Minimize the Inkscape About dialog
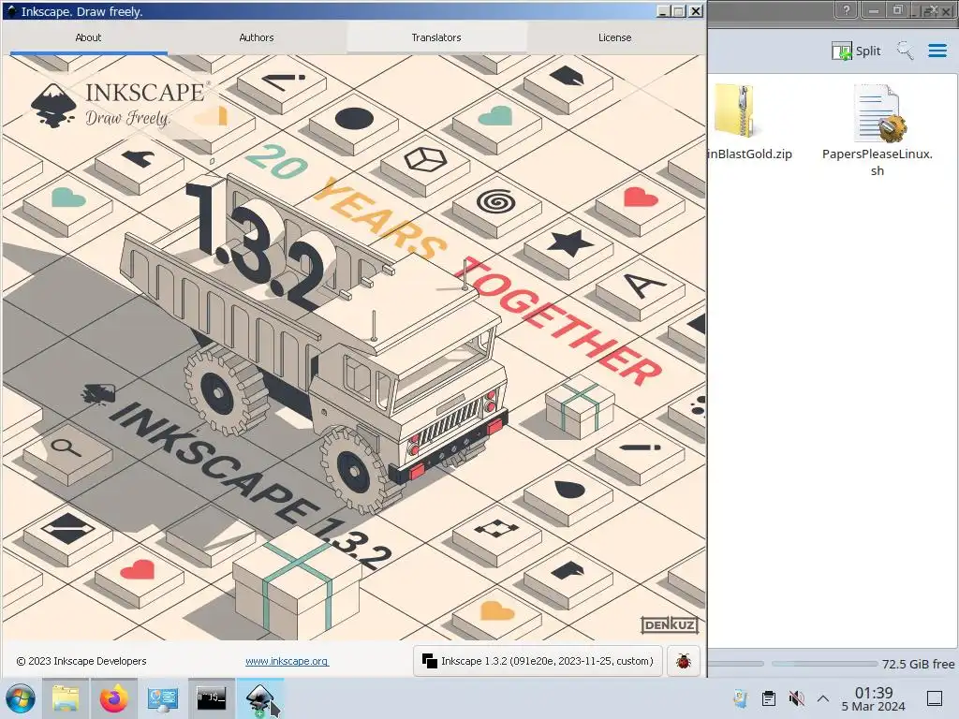959x719 pixels. (664, 11)
